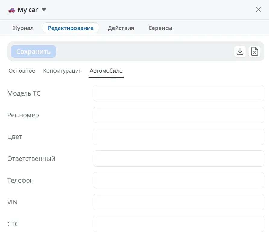Close the My car panel
This screenshot has width=269, height=244.
[x=258, y=10]
